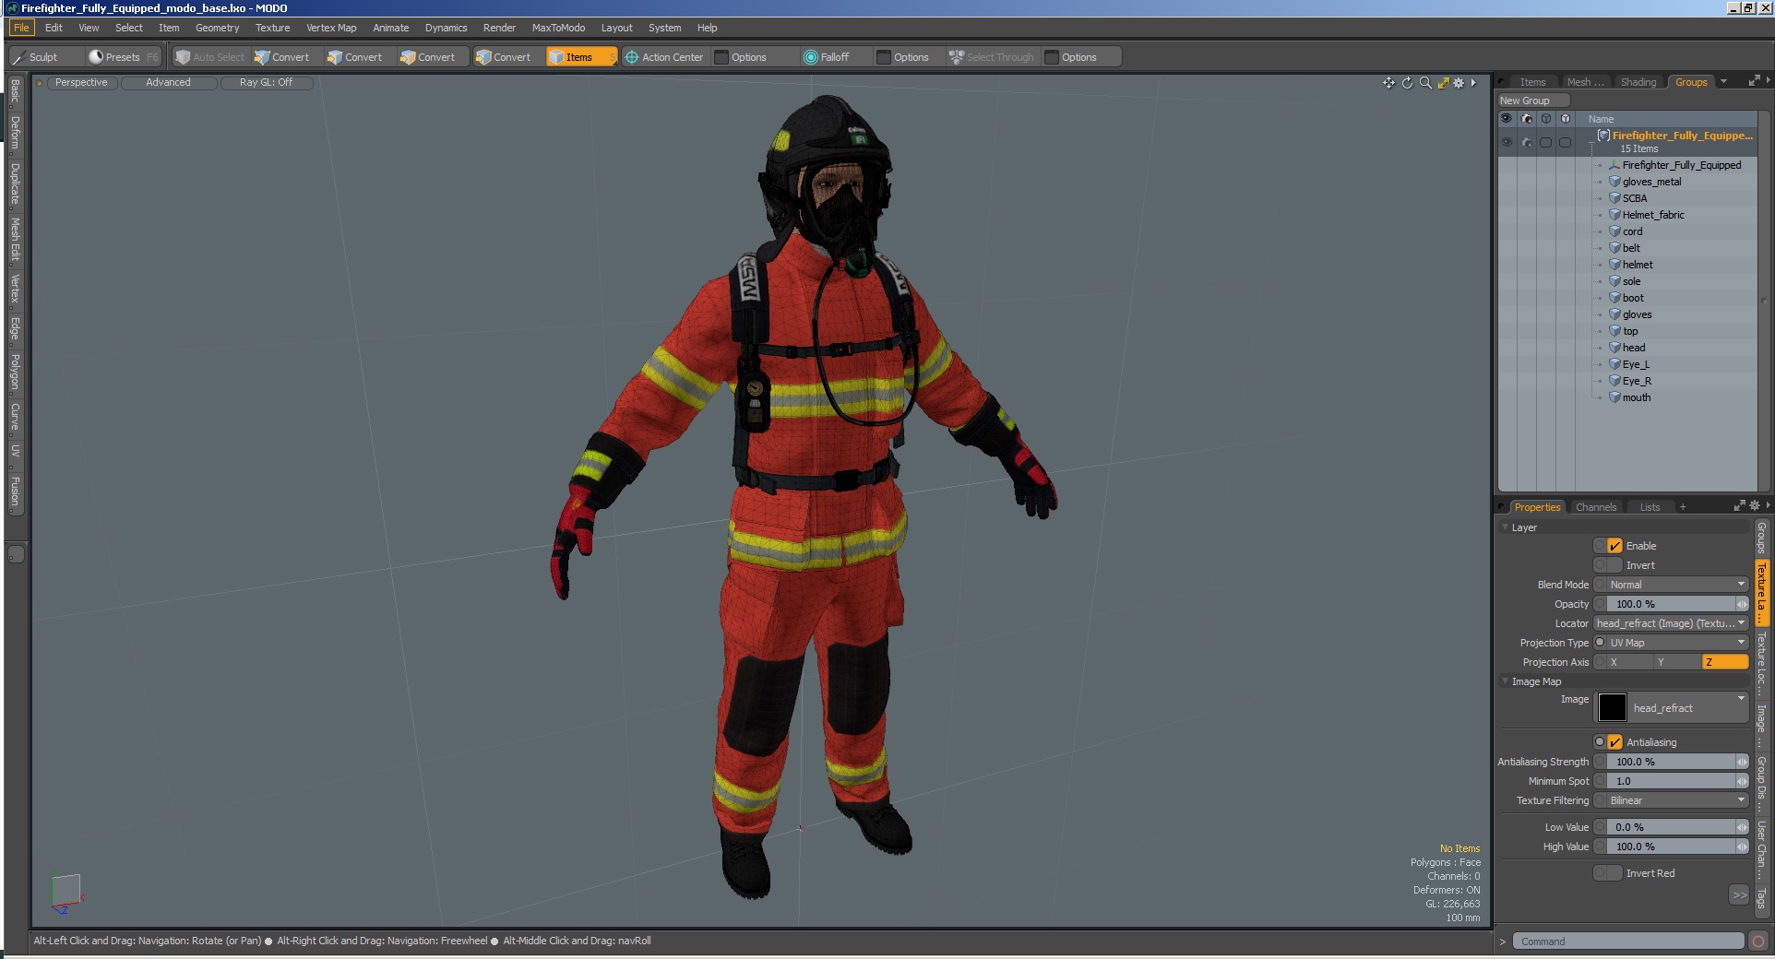1775x959 pixels.
Task: Collapse the Layer section
Action: click(x=1506, y=527)
